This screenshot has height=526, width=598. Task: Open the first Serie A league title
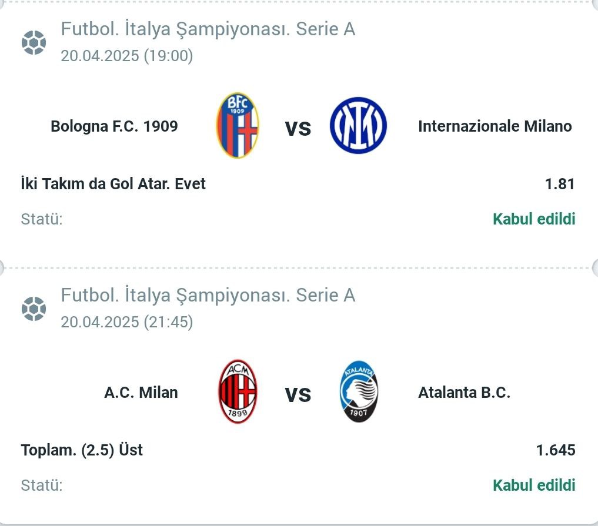pyautogui.click(x=208, y=29)
